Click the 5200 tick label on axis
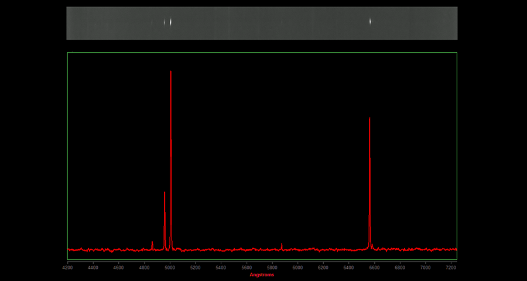The width and height of the screenshot is (527, 281). [x=195, y=268]
